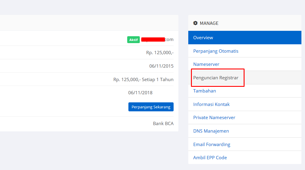Navigate to Private Nameserver
This screenshot has width=305, height=170.
click(x=214, y=118)
